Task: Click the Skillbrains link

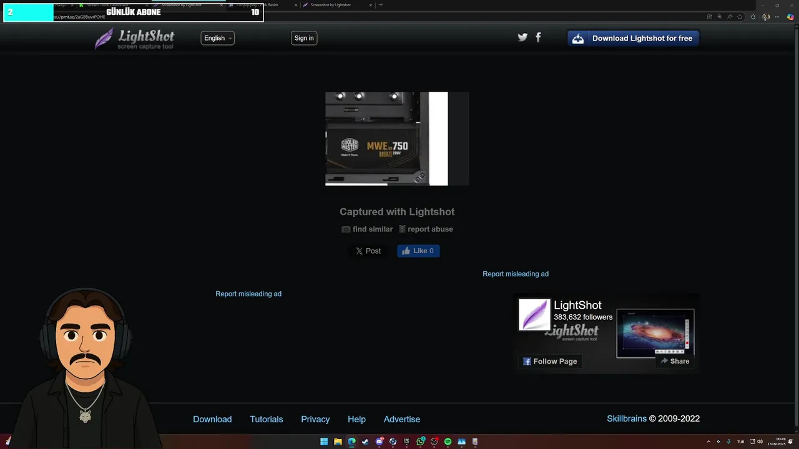Action: tap(627, 418)
